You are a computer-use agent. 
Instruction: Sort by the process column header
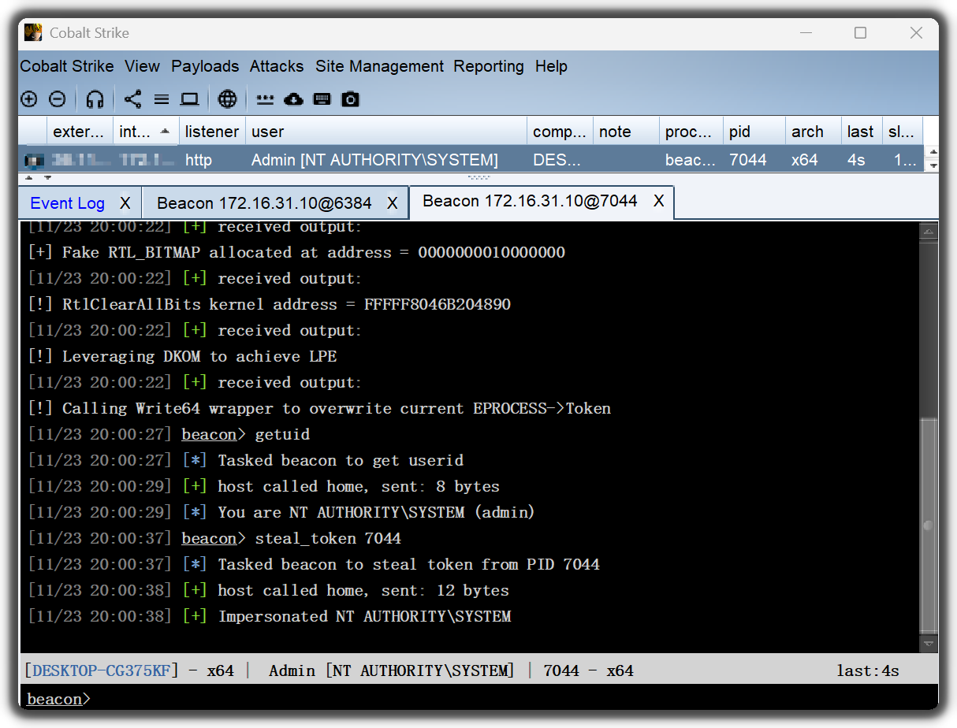691,132
